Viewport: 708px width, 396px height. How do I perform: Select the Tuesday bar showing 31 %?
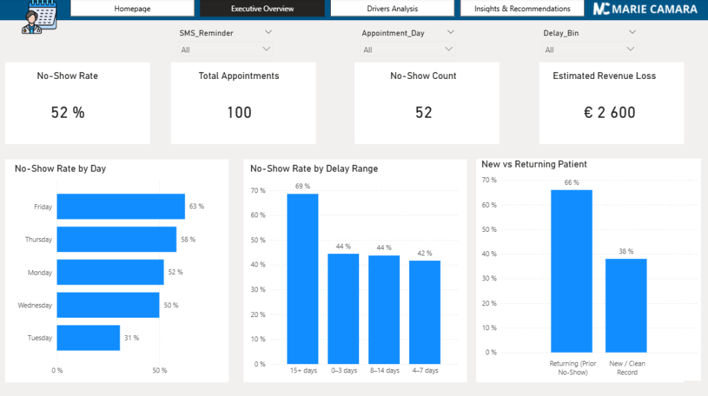click(x=88, y=338)
